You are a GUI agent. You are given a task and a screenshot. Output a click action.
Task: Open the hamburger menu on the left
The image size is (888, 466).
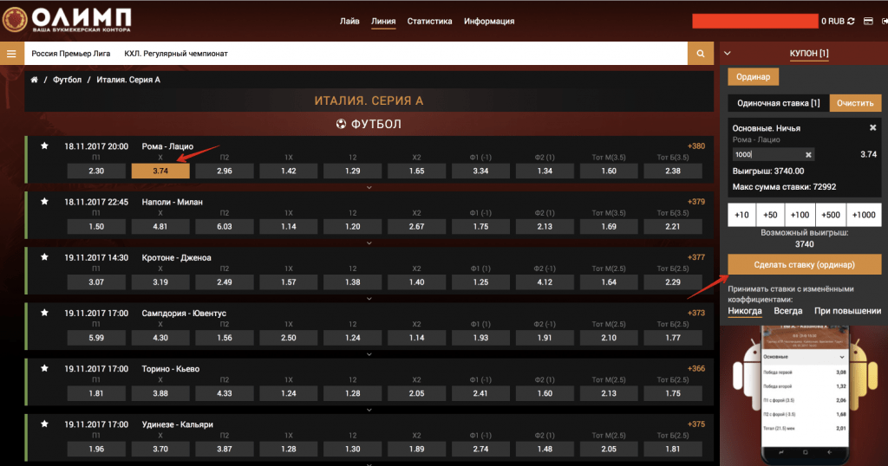click(x=11, y=54)
